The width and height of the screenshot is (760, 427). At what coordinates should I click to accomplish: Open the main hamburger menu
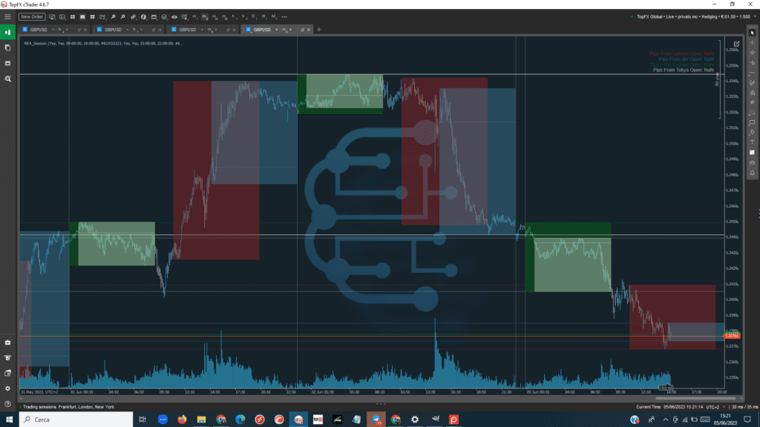(x=7, y=17)
